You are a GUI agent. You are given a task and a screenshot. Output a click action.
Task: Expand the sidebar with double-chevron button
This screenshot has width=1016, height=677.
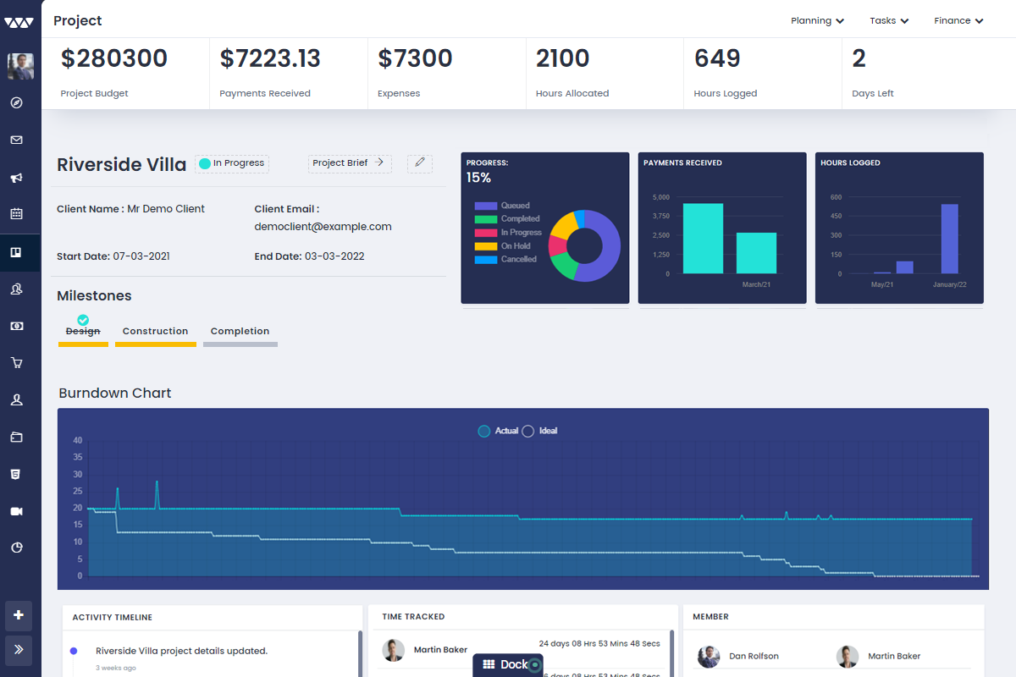pos(19,649)
